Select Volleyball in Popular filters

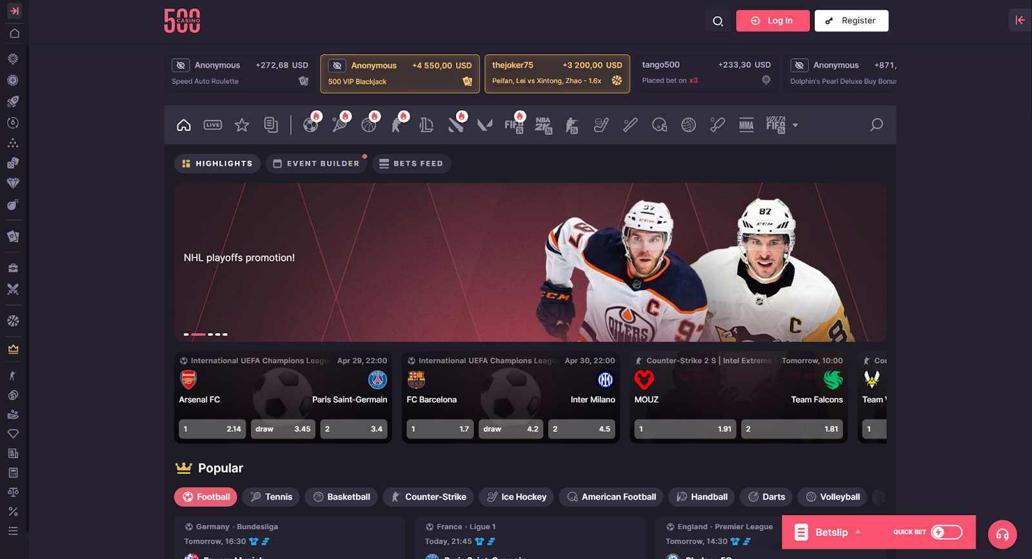click(832, 497)
